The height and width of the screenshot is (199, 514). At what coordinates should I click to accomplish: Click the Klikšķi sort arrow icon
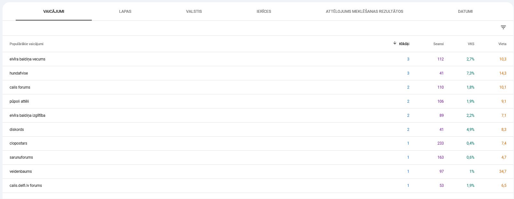395,43
